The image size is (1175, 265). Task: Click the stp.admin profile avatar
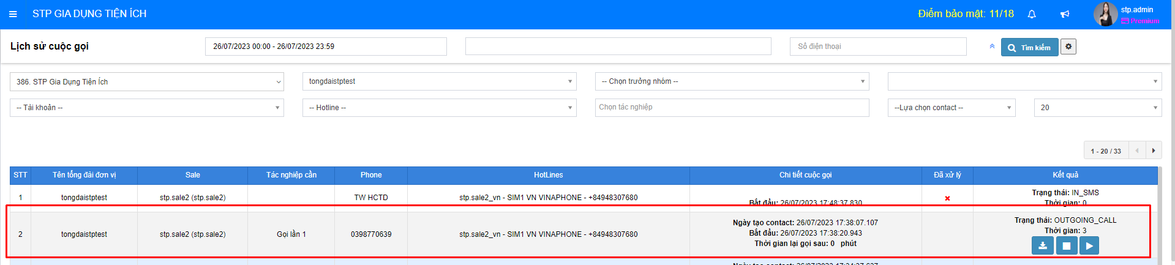[x=1105, y=14]
